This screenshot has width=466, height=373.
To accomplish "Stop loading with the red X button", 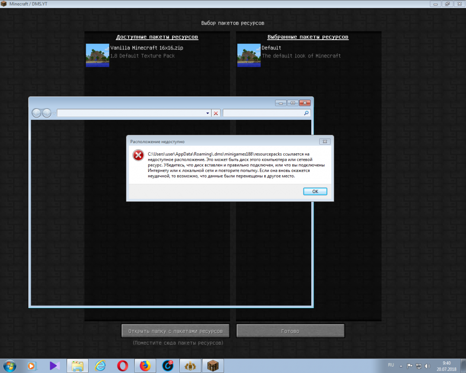I will (x=216, y=113).
